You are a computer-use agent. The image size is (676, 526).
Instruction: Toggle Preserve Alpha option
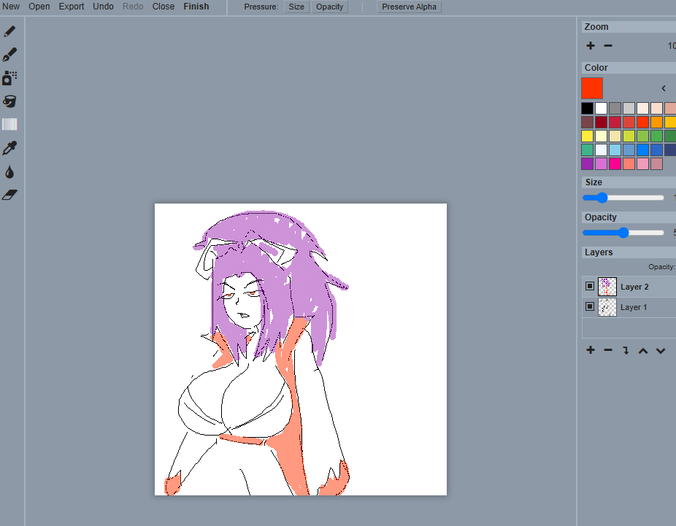pyautogui.click(x=409, y=7)
